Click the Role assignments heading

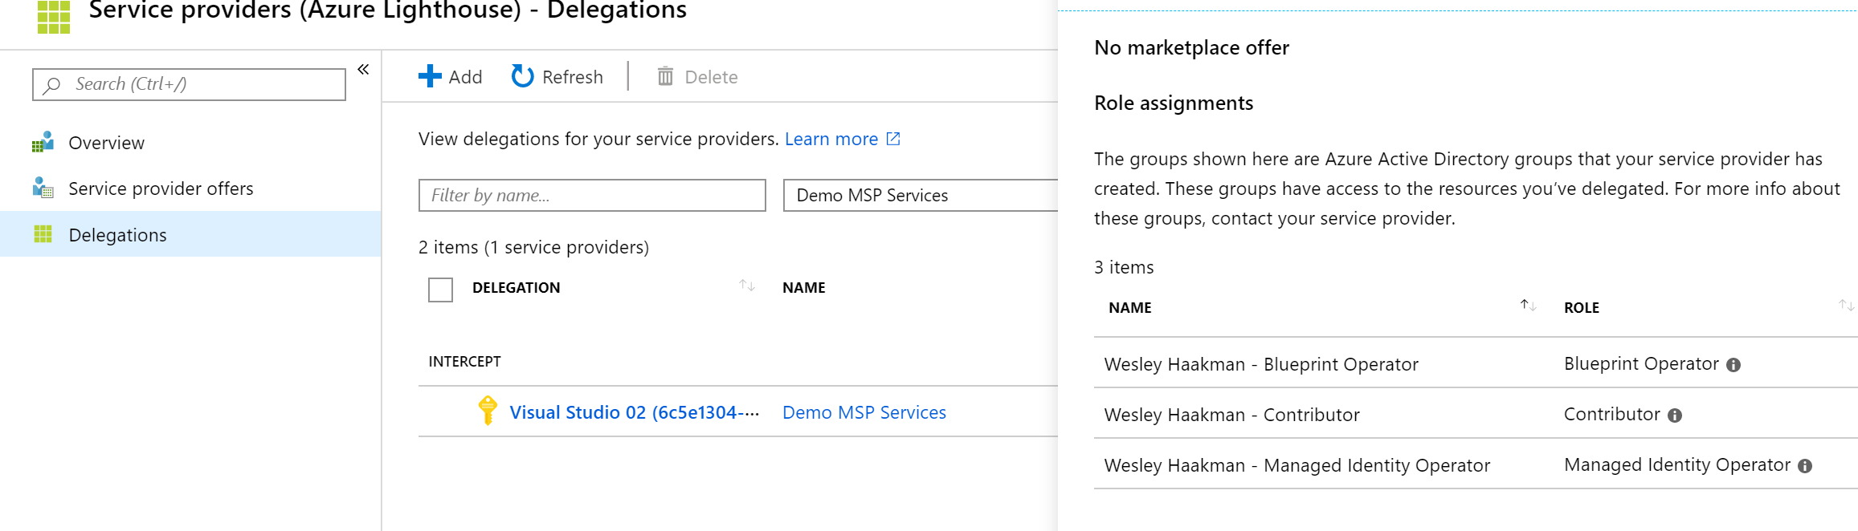pos(1174,103)
